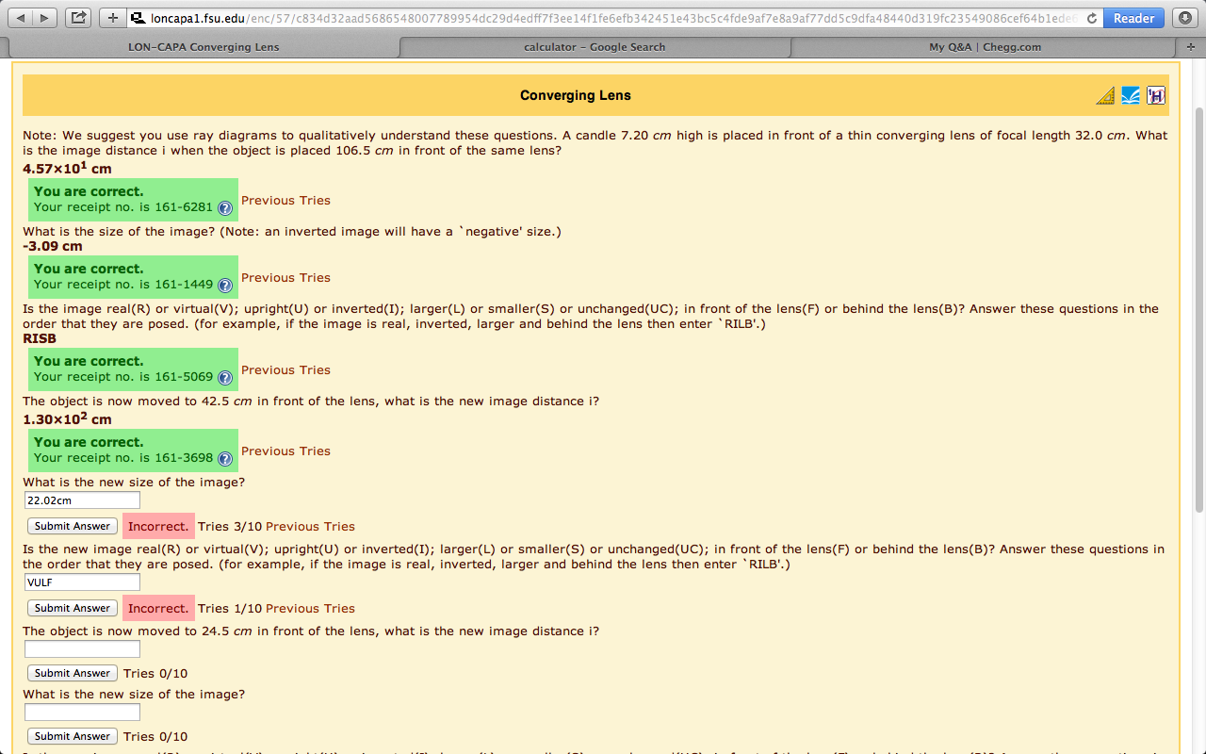Click the Safari share icon
1206x754 pixels.
[78, 17]
